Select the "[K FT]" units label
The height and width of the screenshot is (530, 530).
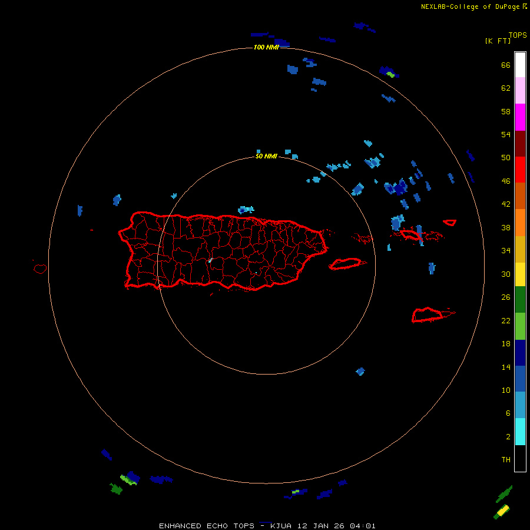(498, 41)
